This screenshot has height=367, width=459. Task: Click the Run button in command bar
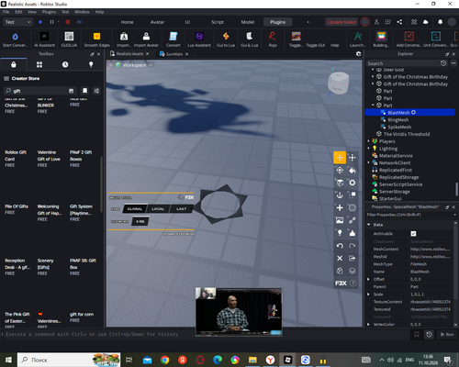[447, 334]
